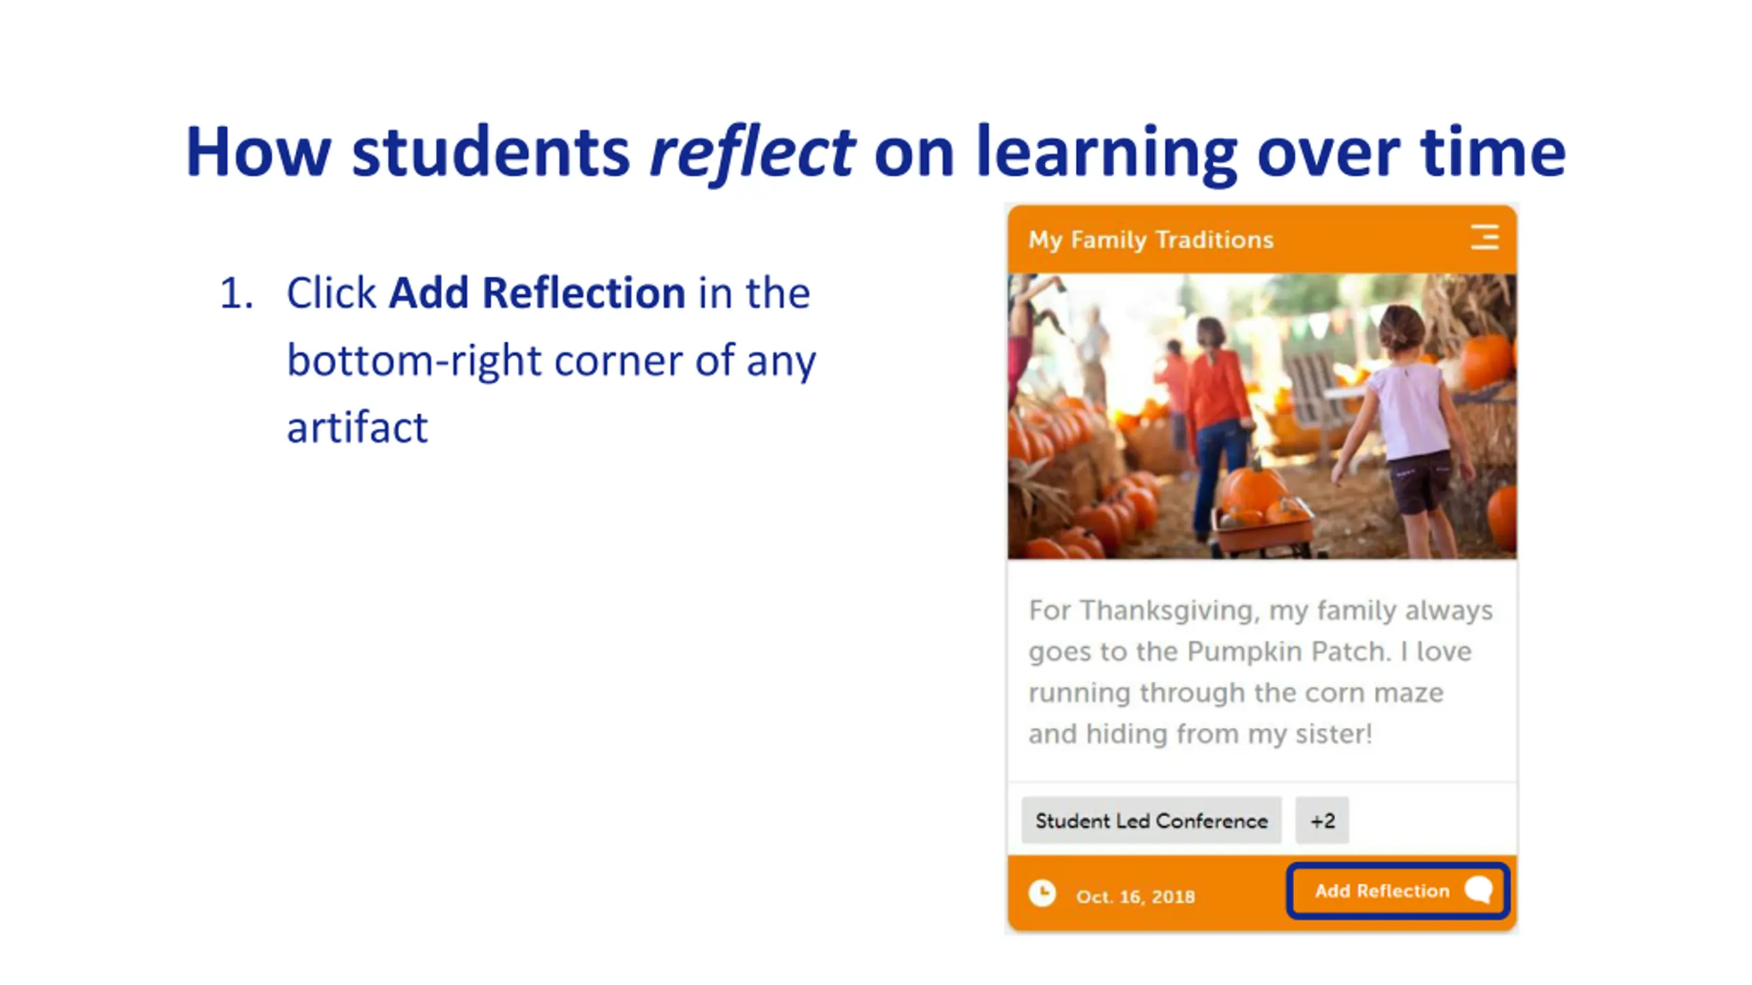Click the italic word reflect in the heading
This screenshot has height=985, width=1752.
coord(751,152)
